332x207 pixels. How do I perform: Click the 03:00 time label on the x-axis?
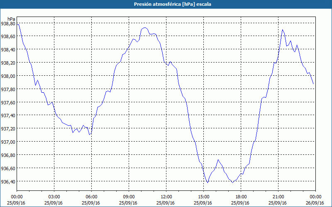click(54, 197)
